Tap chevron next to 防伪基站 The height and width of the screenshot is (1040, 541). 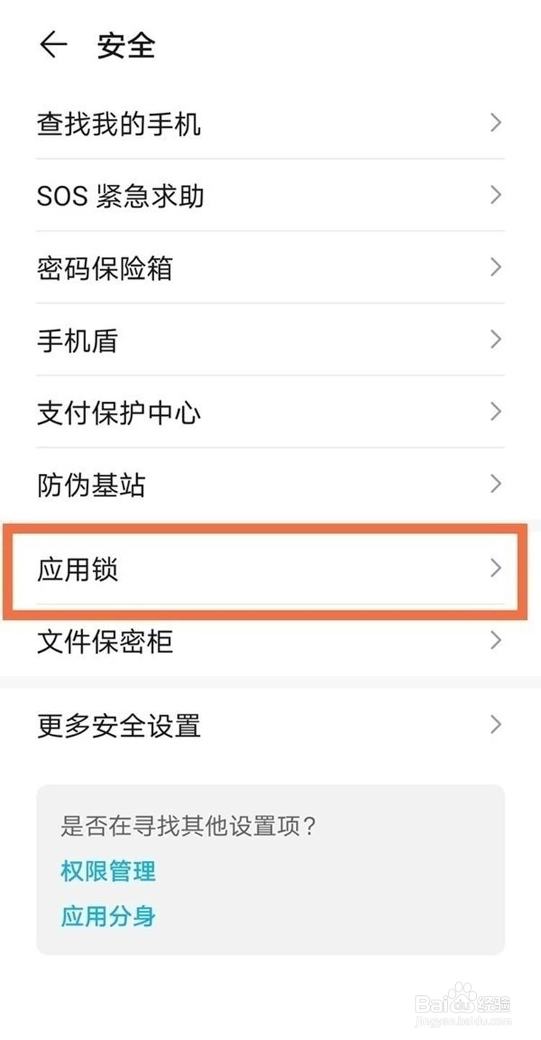point(496,484)
